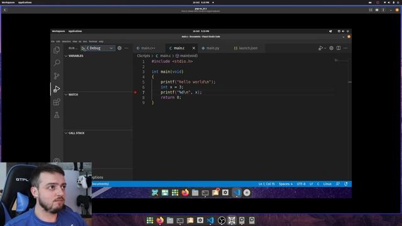Click VS Code icon in inner VM dock

click(237, 193)
